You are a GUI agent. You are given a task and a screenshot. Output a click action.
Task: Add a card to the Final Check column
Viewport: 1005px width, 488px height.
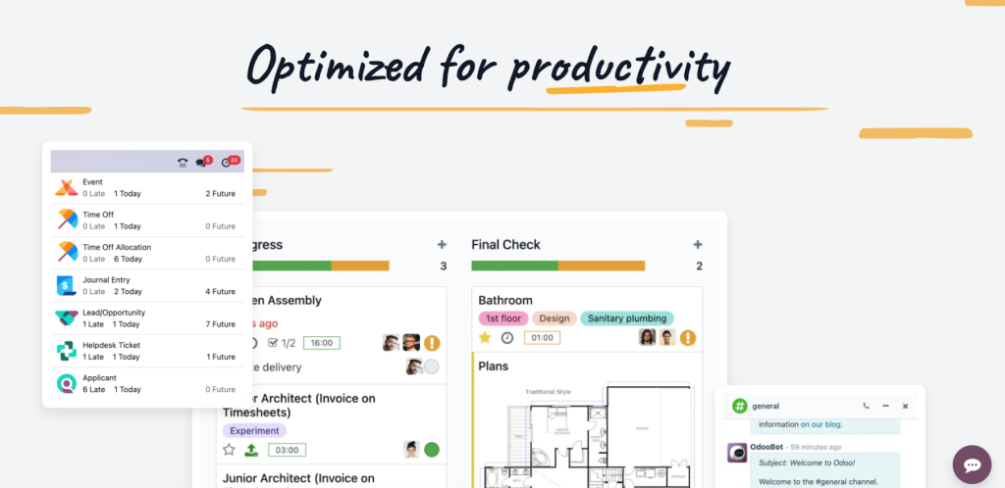tap(698, 244)
